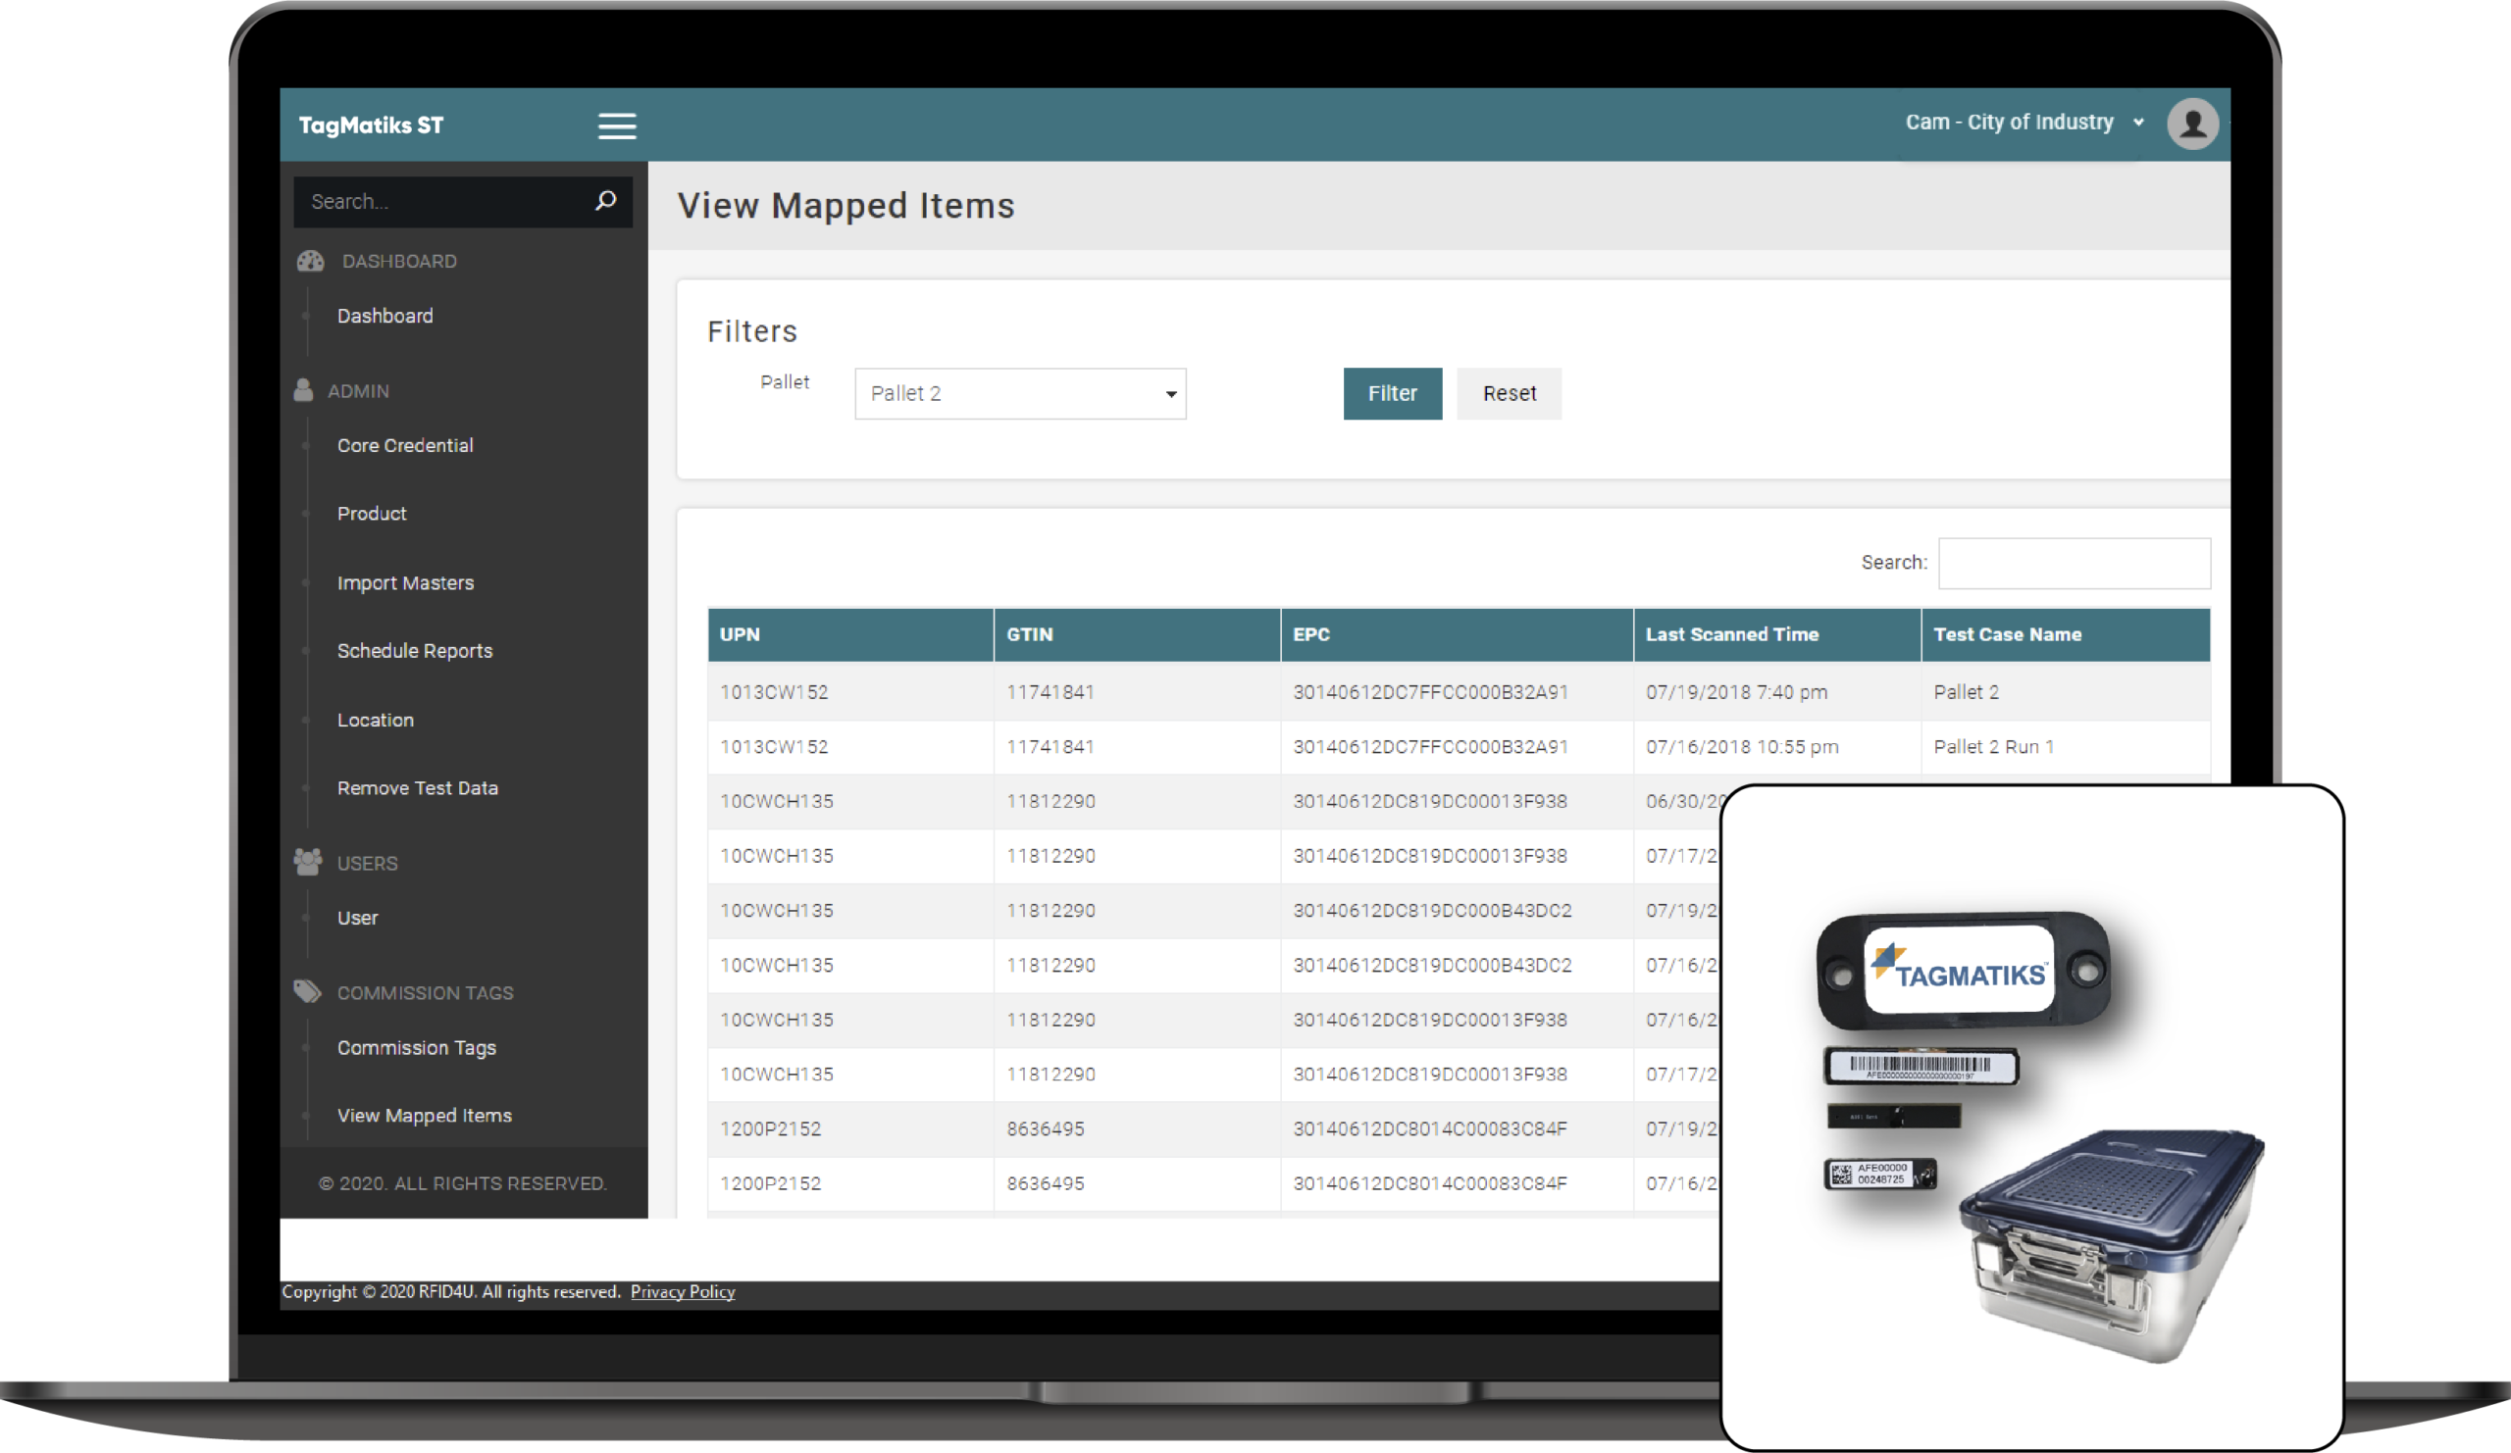This screenshot has width=2511, height=1453.
Task: Select Remove Test Data in the sidebar
Action: (417, 787)
